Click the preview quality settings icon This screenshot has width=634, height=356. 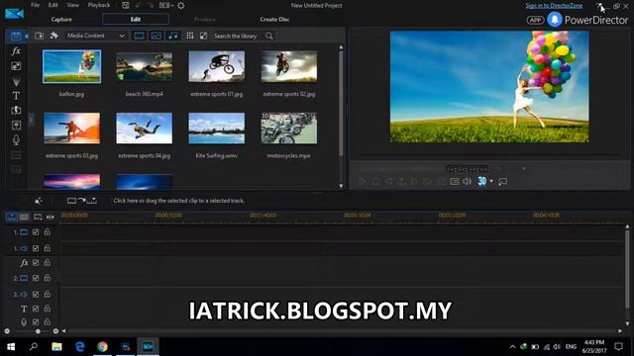(x=455, y=181)
